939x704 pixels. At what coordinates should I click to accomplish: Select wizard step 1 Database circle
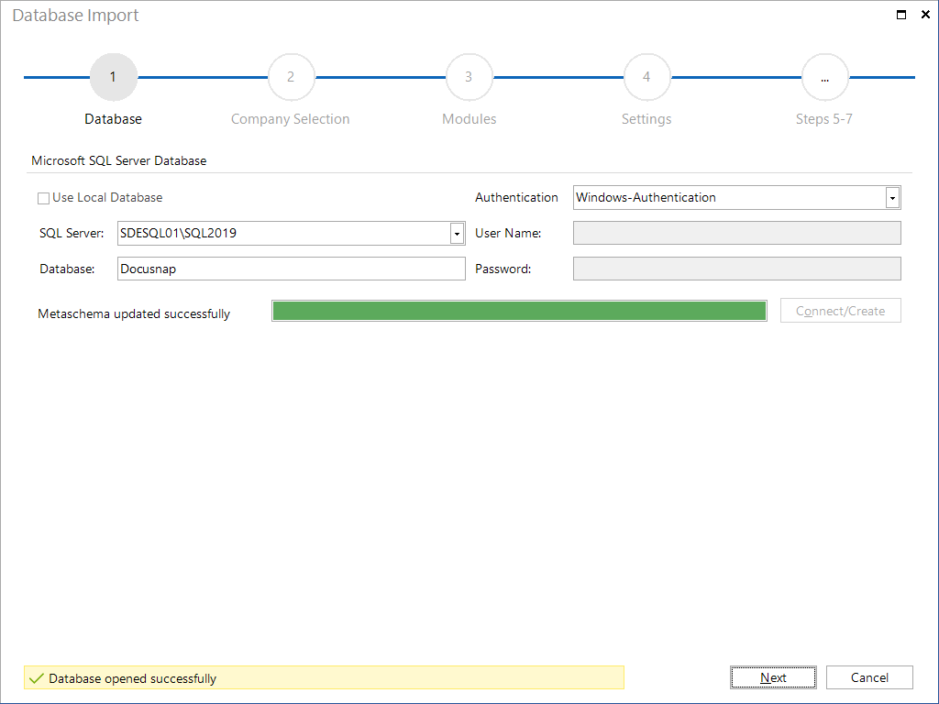pyautogui.click(x=113, y=77)
